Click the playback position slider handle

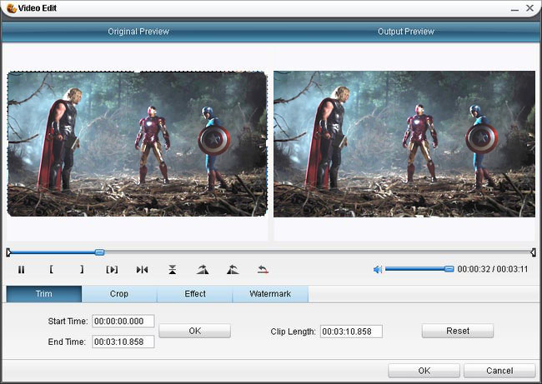(x=99, y=252)
